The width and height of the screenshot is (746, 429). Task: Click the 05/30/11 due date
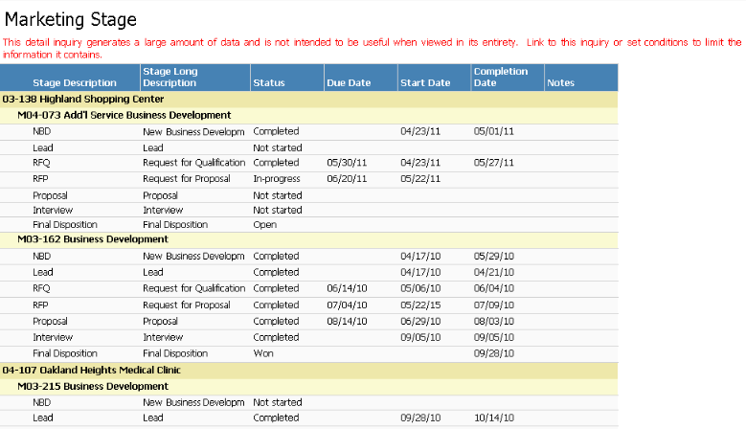coord(347,163)
